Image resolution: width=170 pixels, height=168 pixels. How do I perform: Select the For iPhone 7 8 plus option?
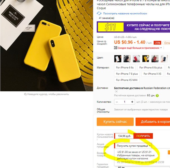pyautogui.click(x=127, y=74)
